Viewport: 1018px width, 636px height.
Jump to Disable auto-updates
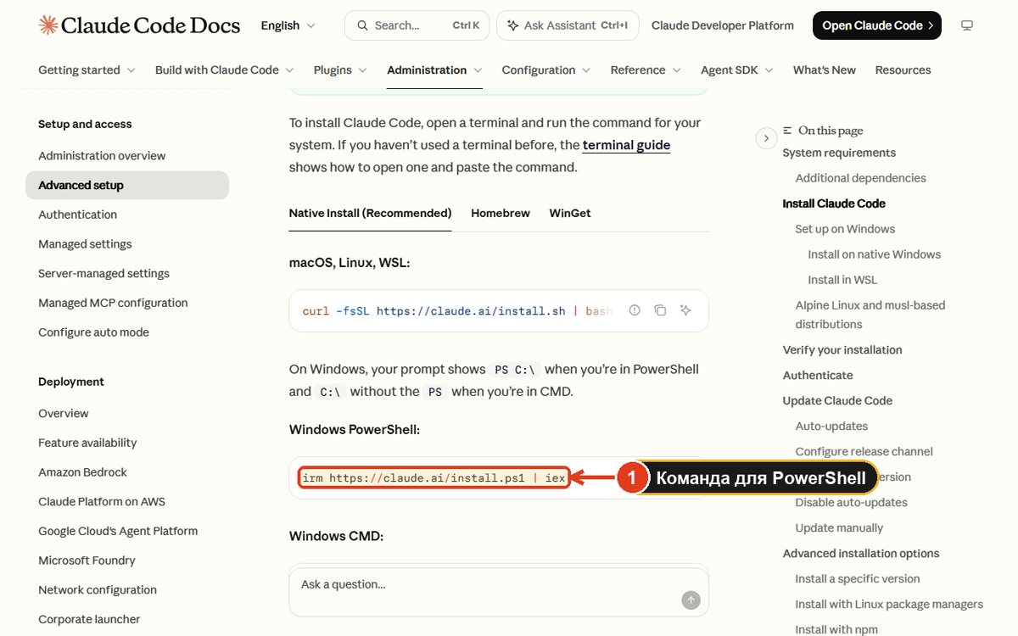[x=851, y=502]
